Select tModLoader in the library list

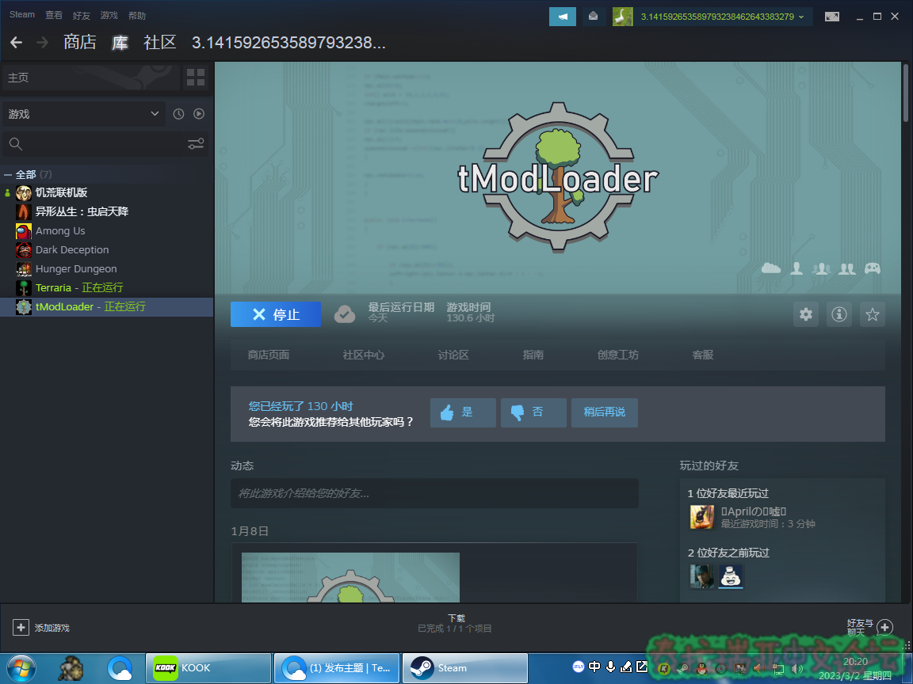[107, 307]
